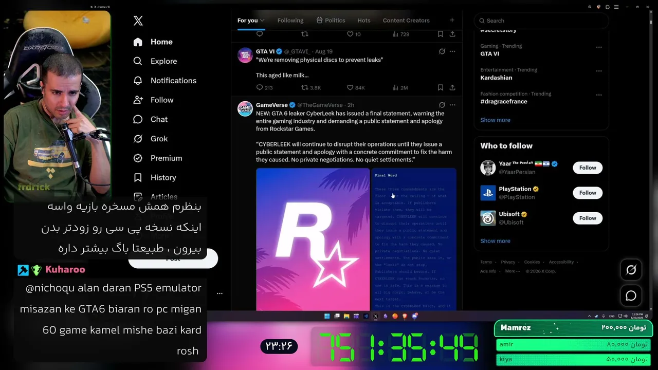Ask Grok about the GameVerse post
The width and height of the screenshot is (658, 370).
click(x=442, y=105)
